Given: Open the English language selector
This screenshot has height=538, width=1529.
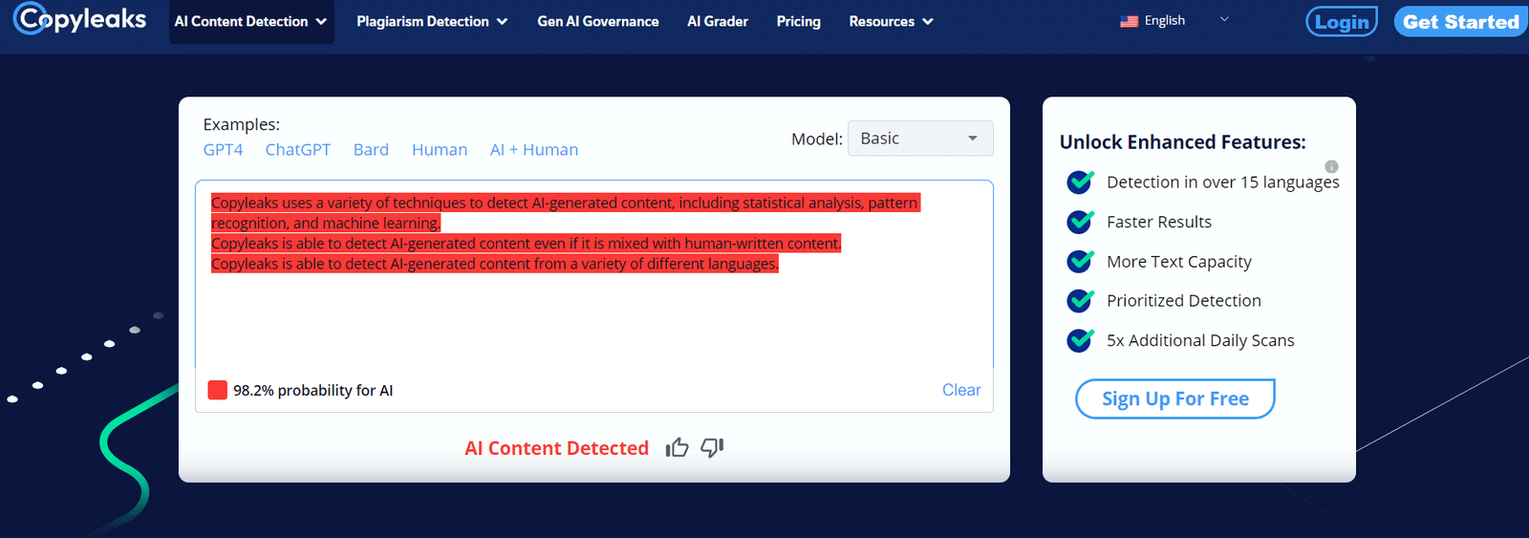Looking at the screenshot, I should point(1175,20).
